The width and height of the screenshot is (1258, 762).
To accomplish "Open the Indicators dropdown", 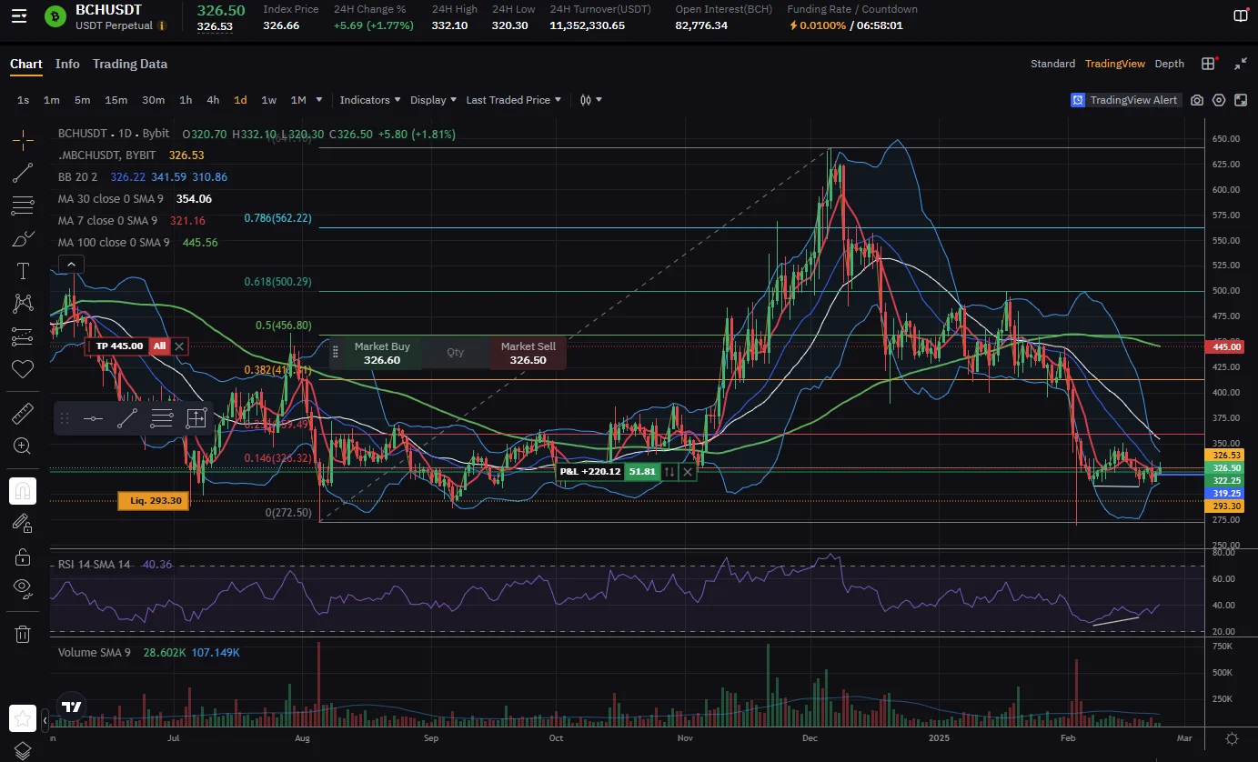I will tap(369, 100).
